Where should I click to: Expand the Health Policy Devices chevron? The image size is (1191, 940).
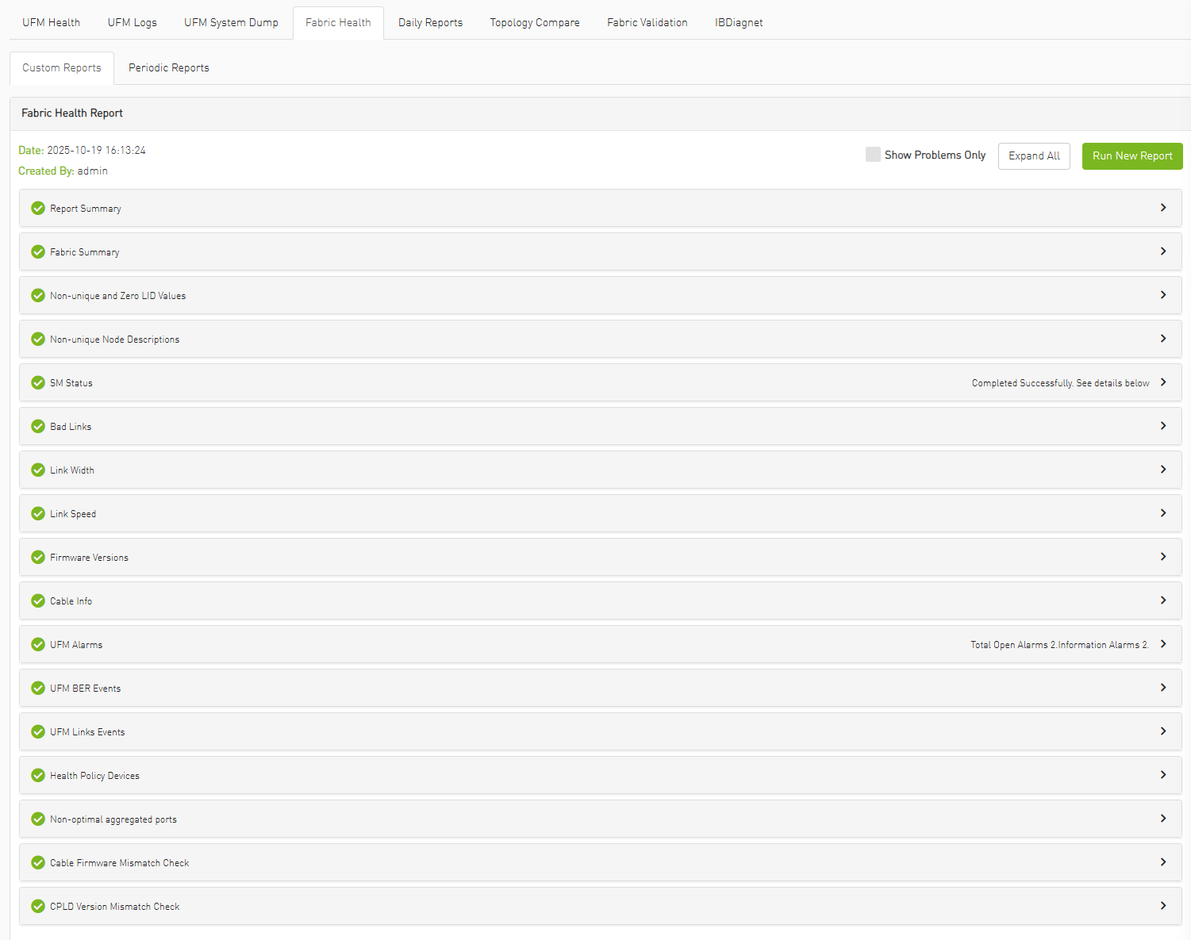pos(1163,775)
